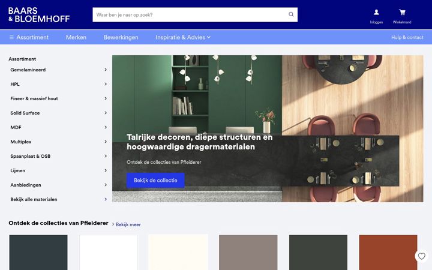The image size is (432, 270).
Task: Select the pure white decor swatch
Action: coord(108,253)
